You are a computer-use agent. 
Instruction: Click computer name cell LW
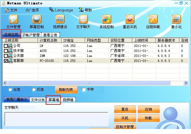point(42,46)
